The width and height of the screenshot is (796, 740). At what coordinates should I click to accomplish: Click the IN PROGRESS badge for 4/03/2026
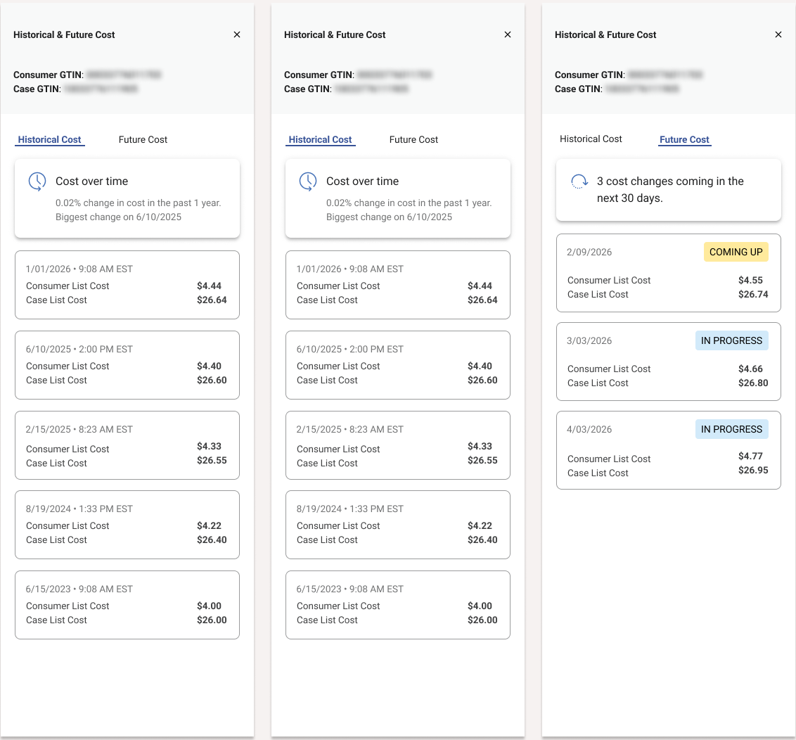[x=731, y=429]
